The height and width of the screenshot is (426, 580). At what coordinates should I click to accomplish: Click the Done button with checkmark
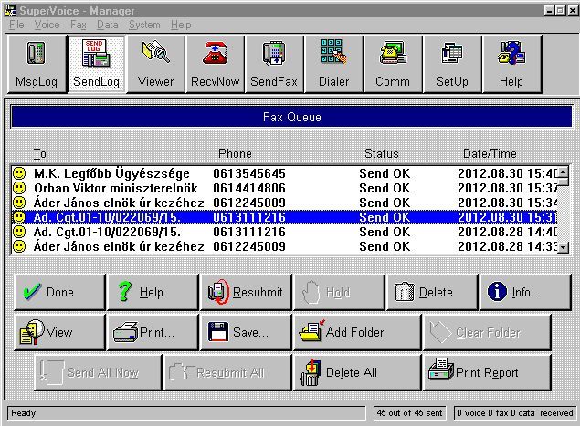[59, 292]
